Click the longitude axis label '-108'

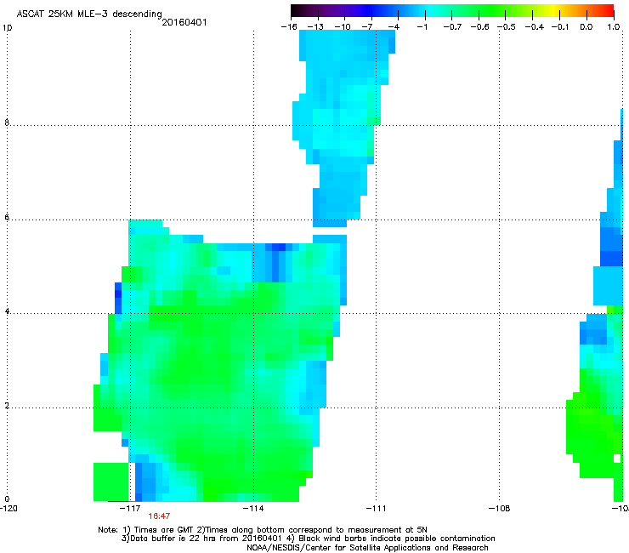[x=500, y=509]
